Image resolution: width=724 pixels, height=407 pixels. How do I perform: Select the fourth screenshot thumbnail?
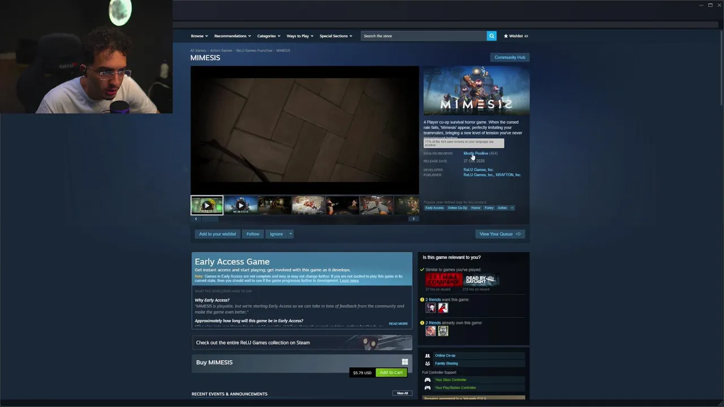coord(309,205)
